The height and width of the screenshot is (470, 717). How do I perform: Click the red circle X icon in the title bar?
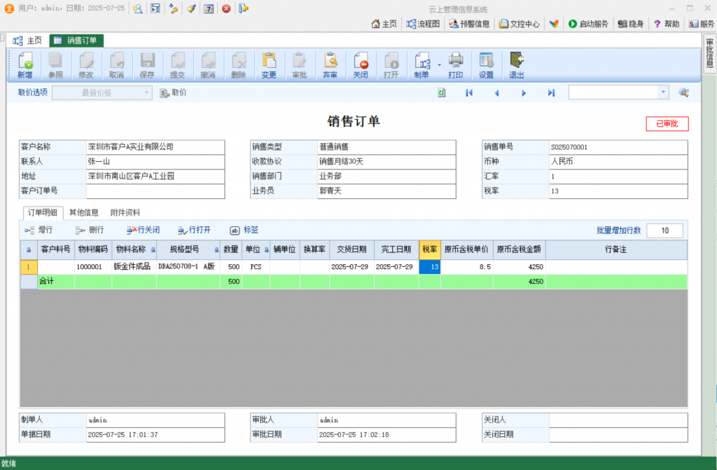pos(226,8)
